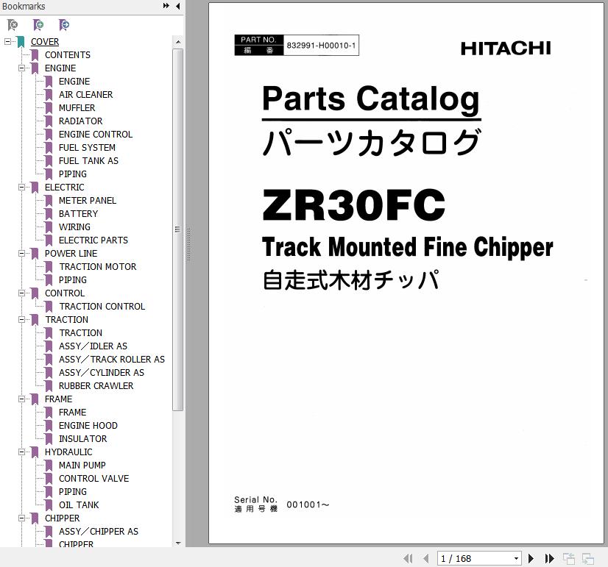Collapse the CHIPPER bookmark group
Image resolution: width=608 pixels, height=567 pixels.
coord(22,518)
